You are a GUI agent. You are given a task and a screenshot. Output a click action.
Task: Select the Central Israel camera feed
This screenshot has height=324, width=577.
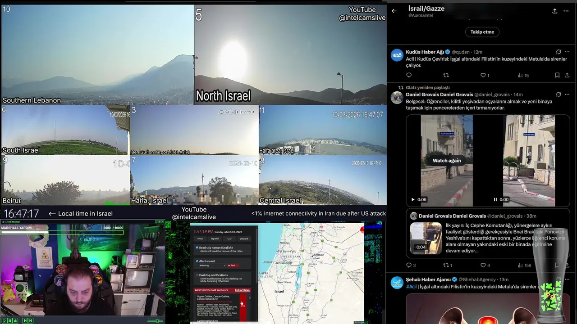click(x=323, y=180)
